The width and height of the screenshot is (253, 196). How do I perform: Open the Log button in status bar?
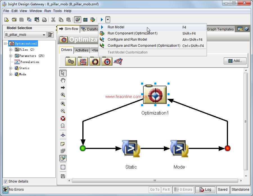[x=205, y=190]
